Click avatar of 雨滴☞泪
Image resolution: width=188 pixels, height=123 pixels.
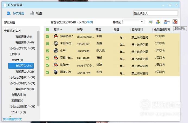pyautogui.click(x=56, y=72)
